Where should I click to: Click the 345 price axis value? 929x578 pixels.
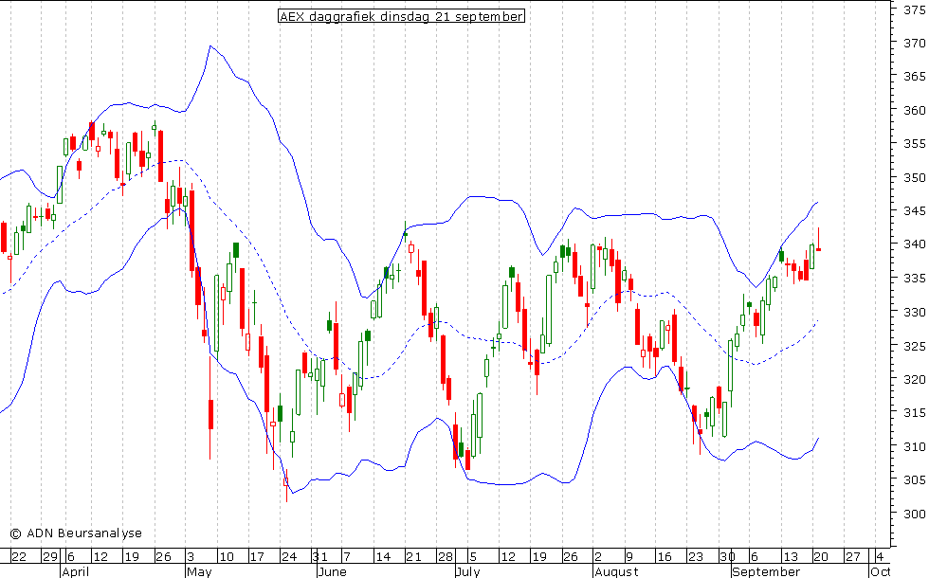point(914,210)
